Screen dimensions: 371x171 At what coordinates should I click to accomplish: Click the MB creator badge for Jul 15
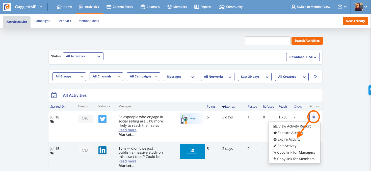tap(86, 150)
